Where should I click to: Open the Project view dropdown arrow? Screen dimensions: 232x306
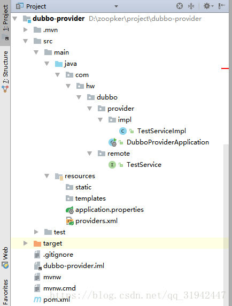pos(116,6)
